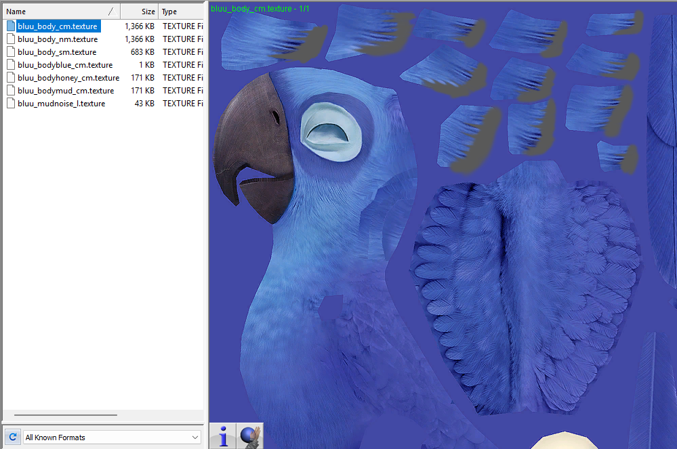The height and width of the screenshot is (449, 677).
Task: Sort the file list by Name
Action: 61,12
